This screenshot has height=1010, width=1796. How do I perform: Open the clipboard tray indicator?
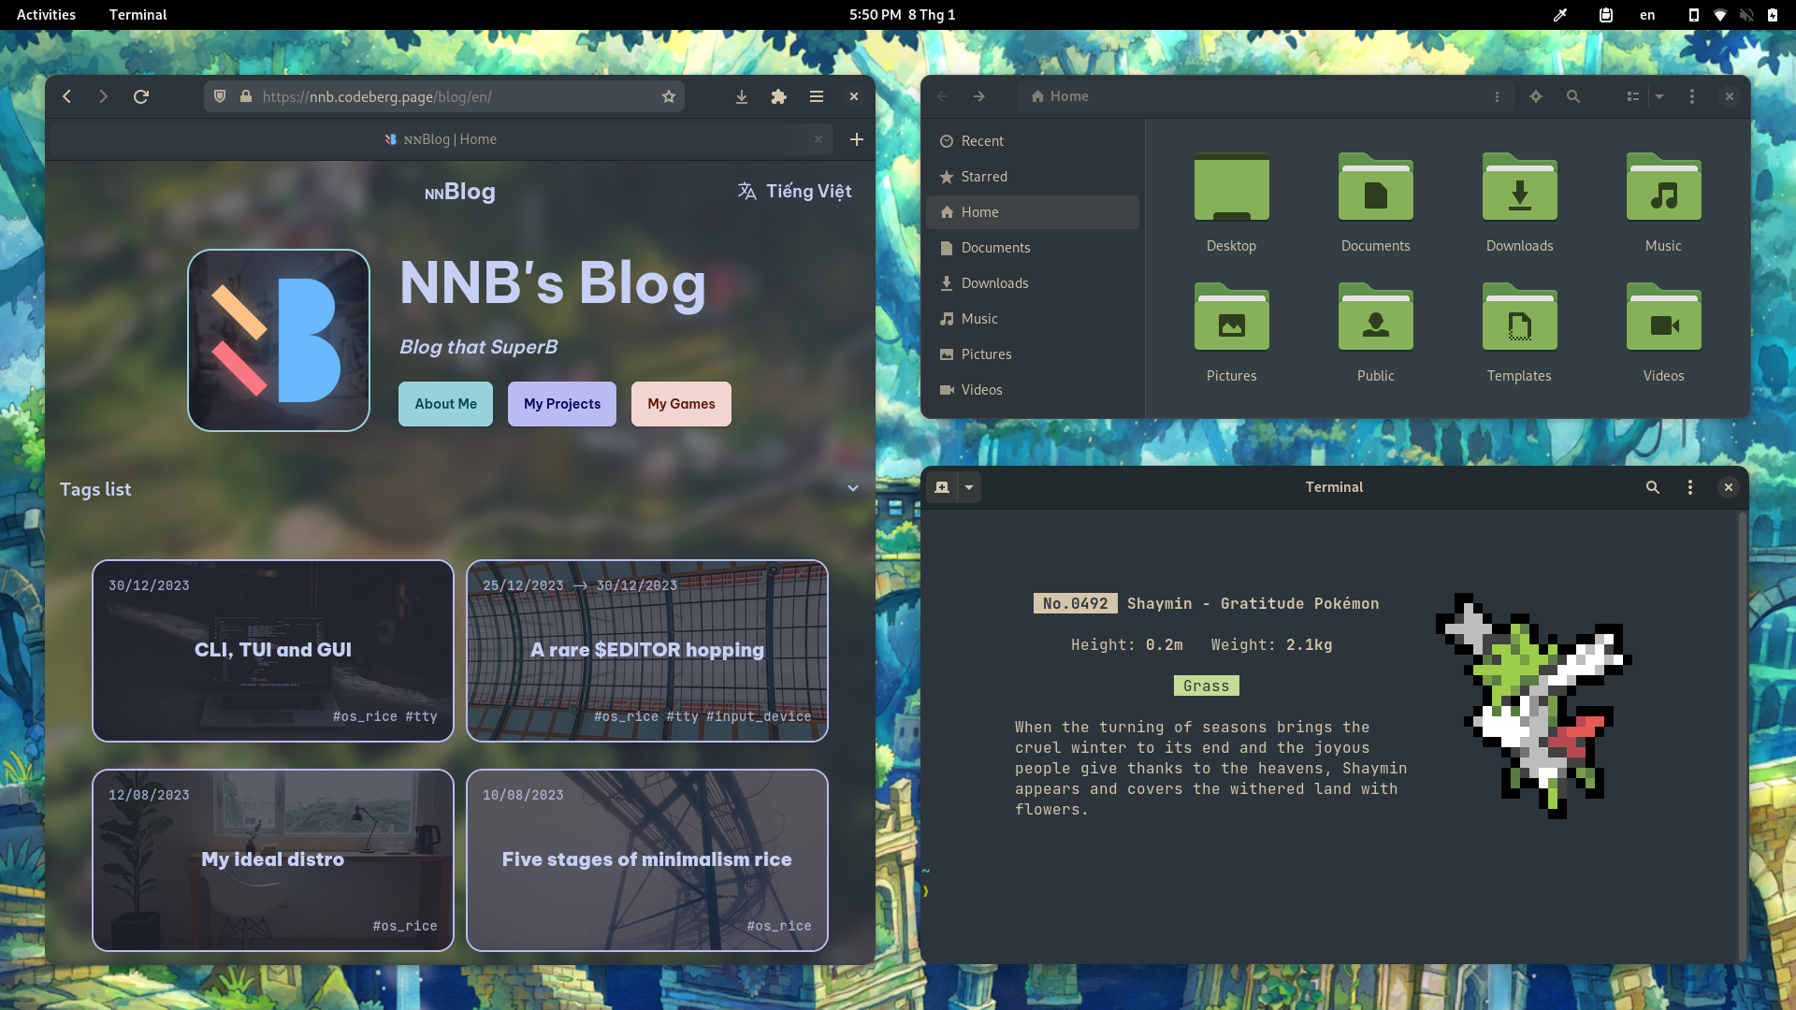(1606, 15)
